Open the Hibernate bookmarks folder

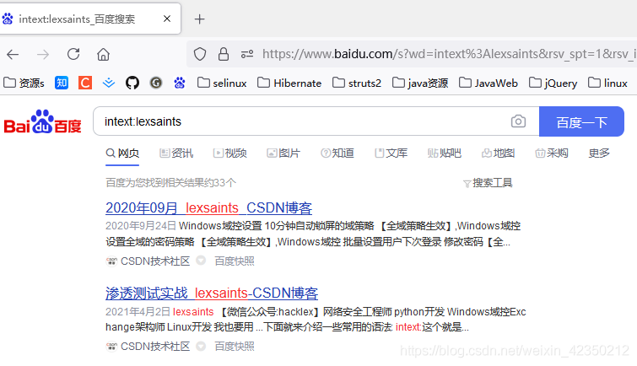289,83
